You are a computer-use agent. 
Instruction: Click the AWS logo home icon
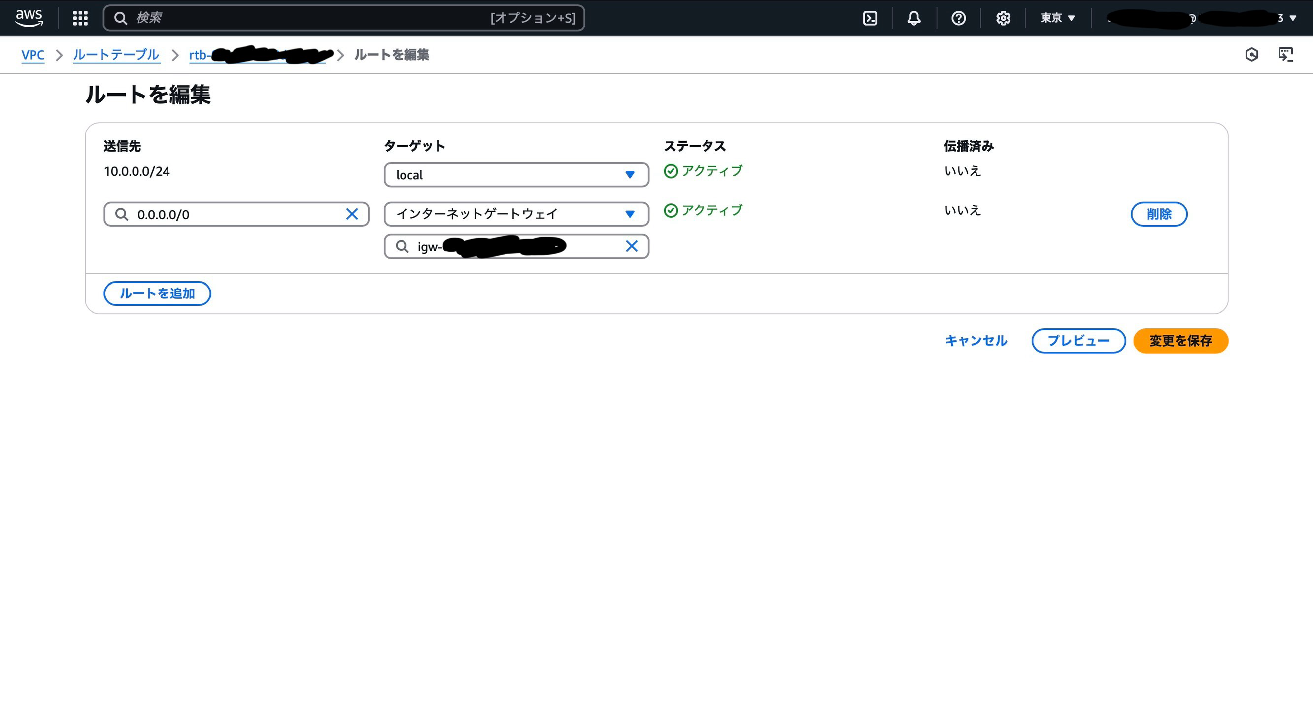click(29, 18)
